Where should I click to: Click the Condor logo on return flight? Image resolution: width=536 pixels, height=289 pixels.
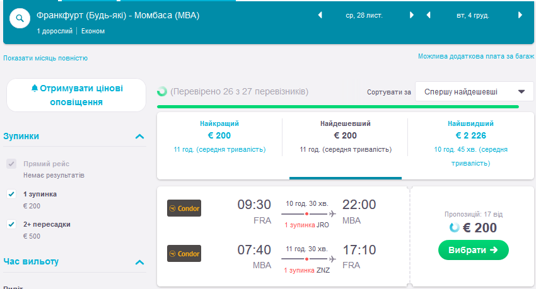click(184, 253)
